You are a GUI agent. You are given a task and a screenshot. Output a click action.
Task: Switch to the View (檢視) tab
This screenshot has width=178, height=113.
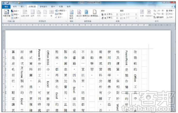(69, 7)
